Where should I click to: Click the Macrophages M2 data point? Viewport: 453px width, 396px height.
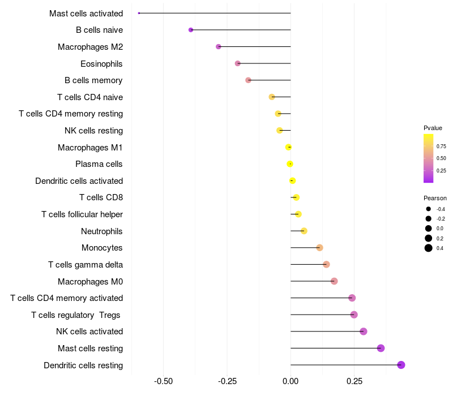tap(219, 46)
